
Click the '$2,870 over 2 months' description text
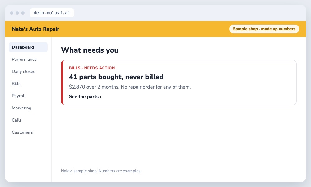click(x=130, y=87)
